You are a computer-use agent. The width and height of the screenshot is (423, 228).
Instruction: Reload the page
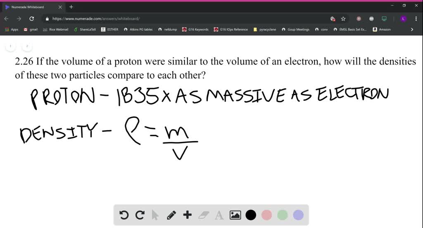pyautogui.click(x=32, y=19)
